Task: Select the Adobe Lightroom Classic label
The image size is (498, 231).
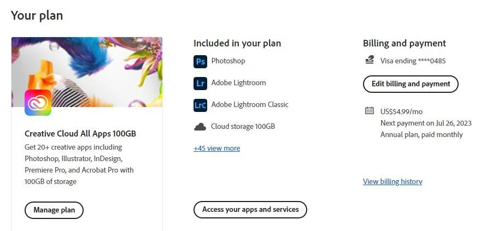Action: 250,104
